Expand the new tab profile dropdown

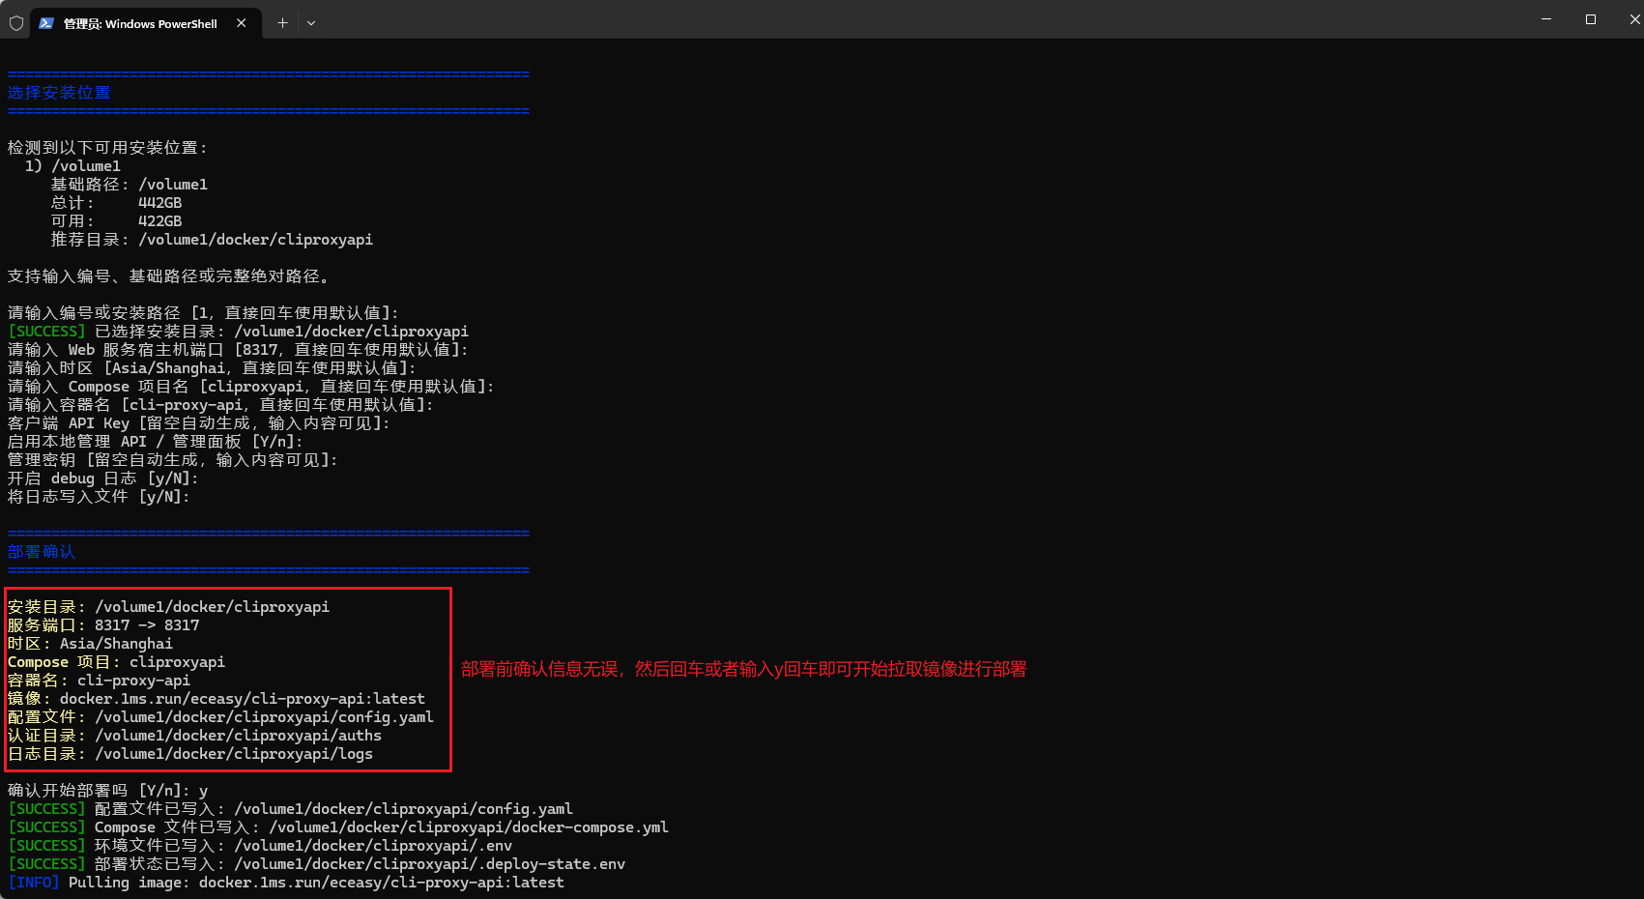coord(311,23)
